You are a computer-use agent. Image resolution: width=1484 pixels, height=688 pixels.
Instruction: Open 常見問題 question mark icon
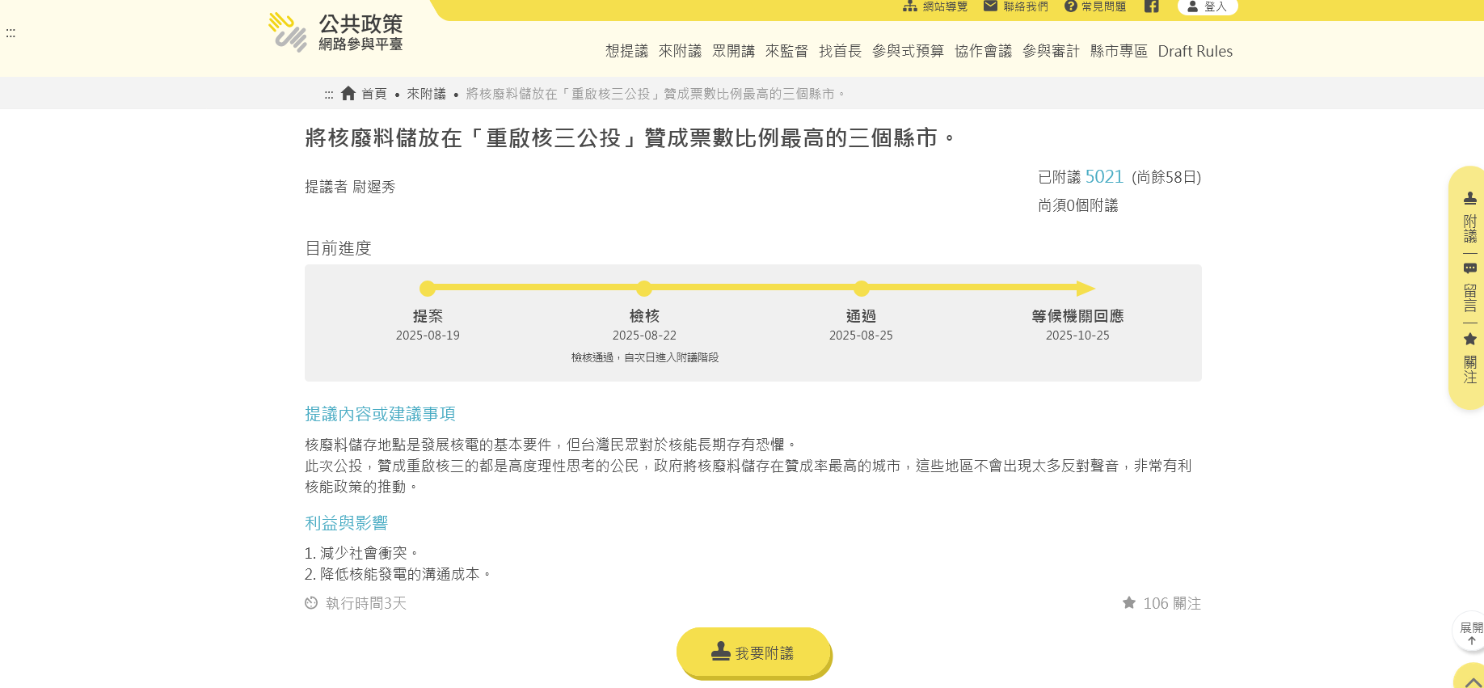coord(1070,6)
